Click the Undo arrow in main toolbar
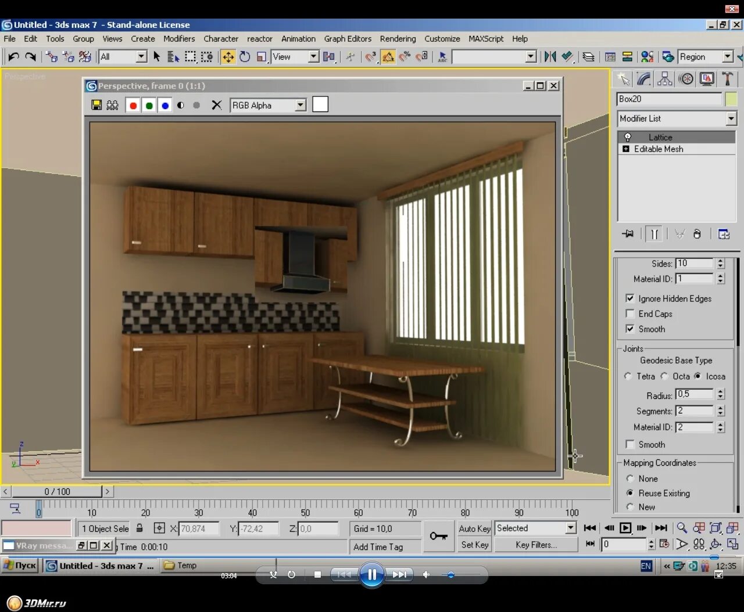The width and height of the screenshot is (744, 612). pos(13,56)
